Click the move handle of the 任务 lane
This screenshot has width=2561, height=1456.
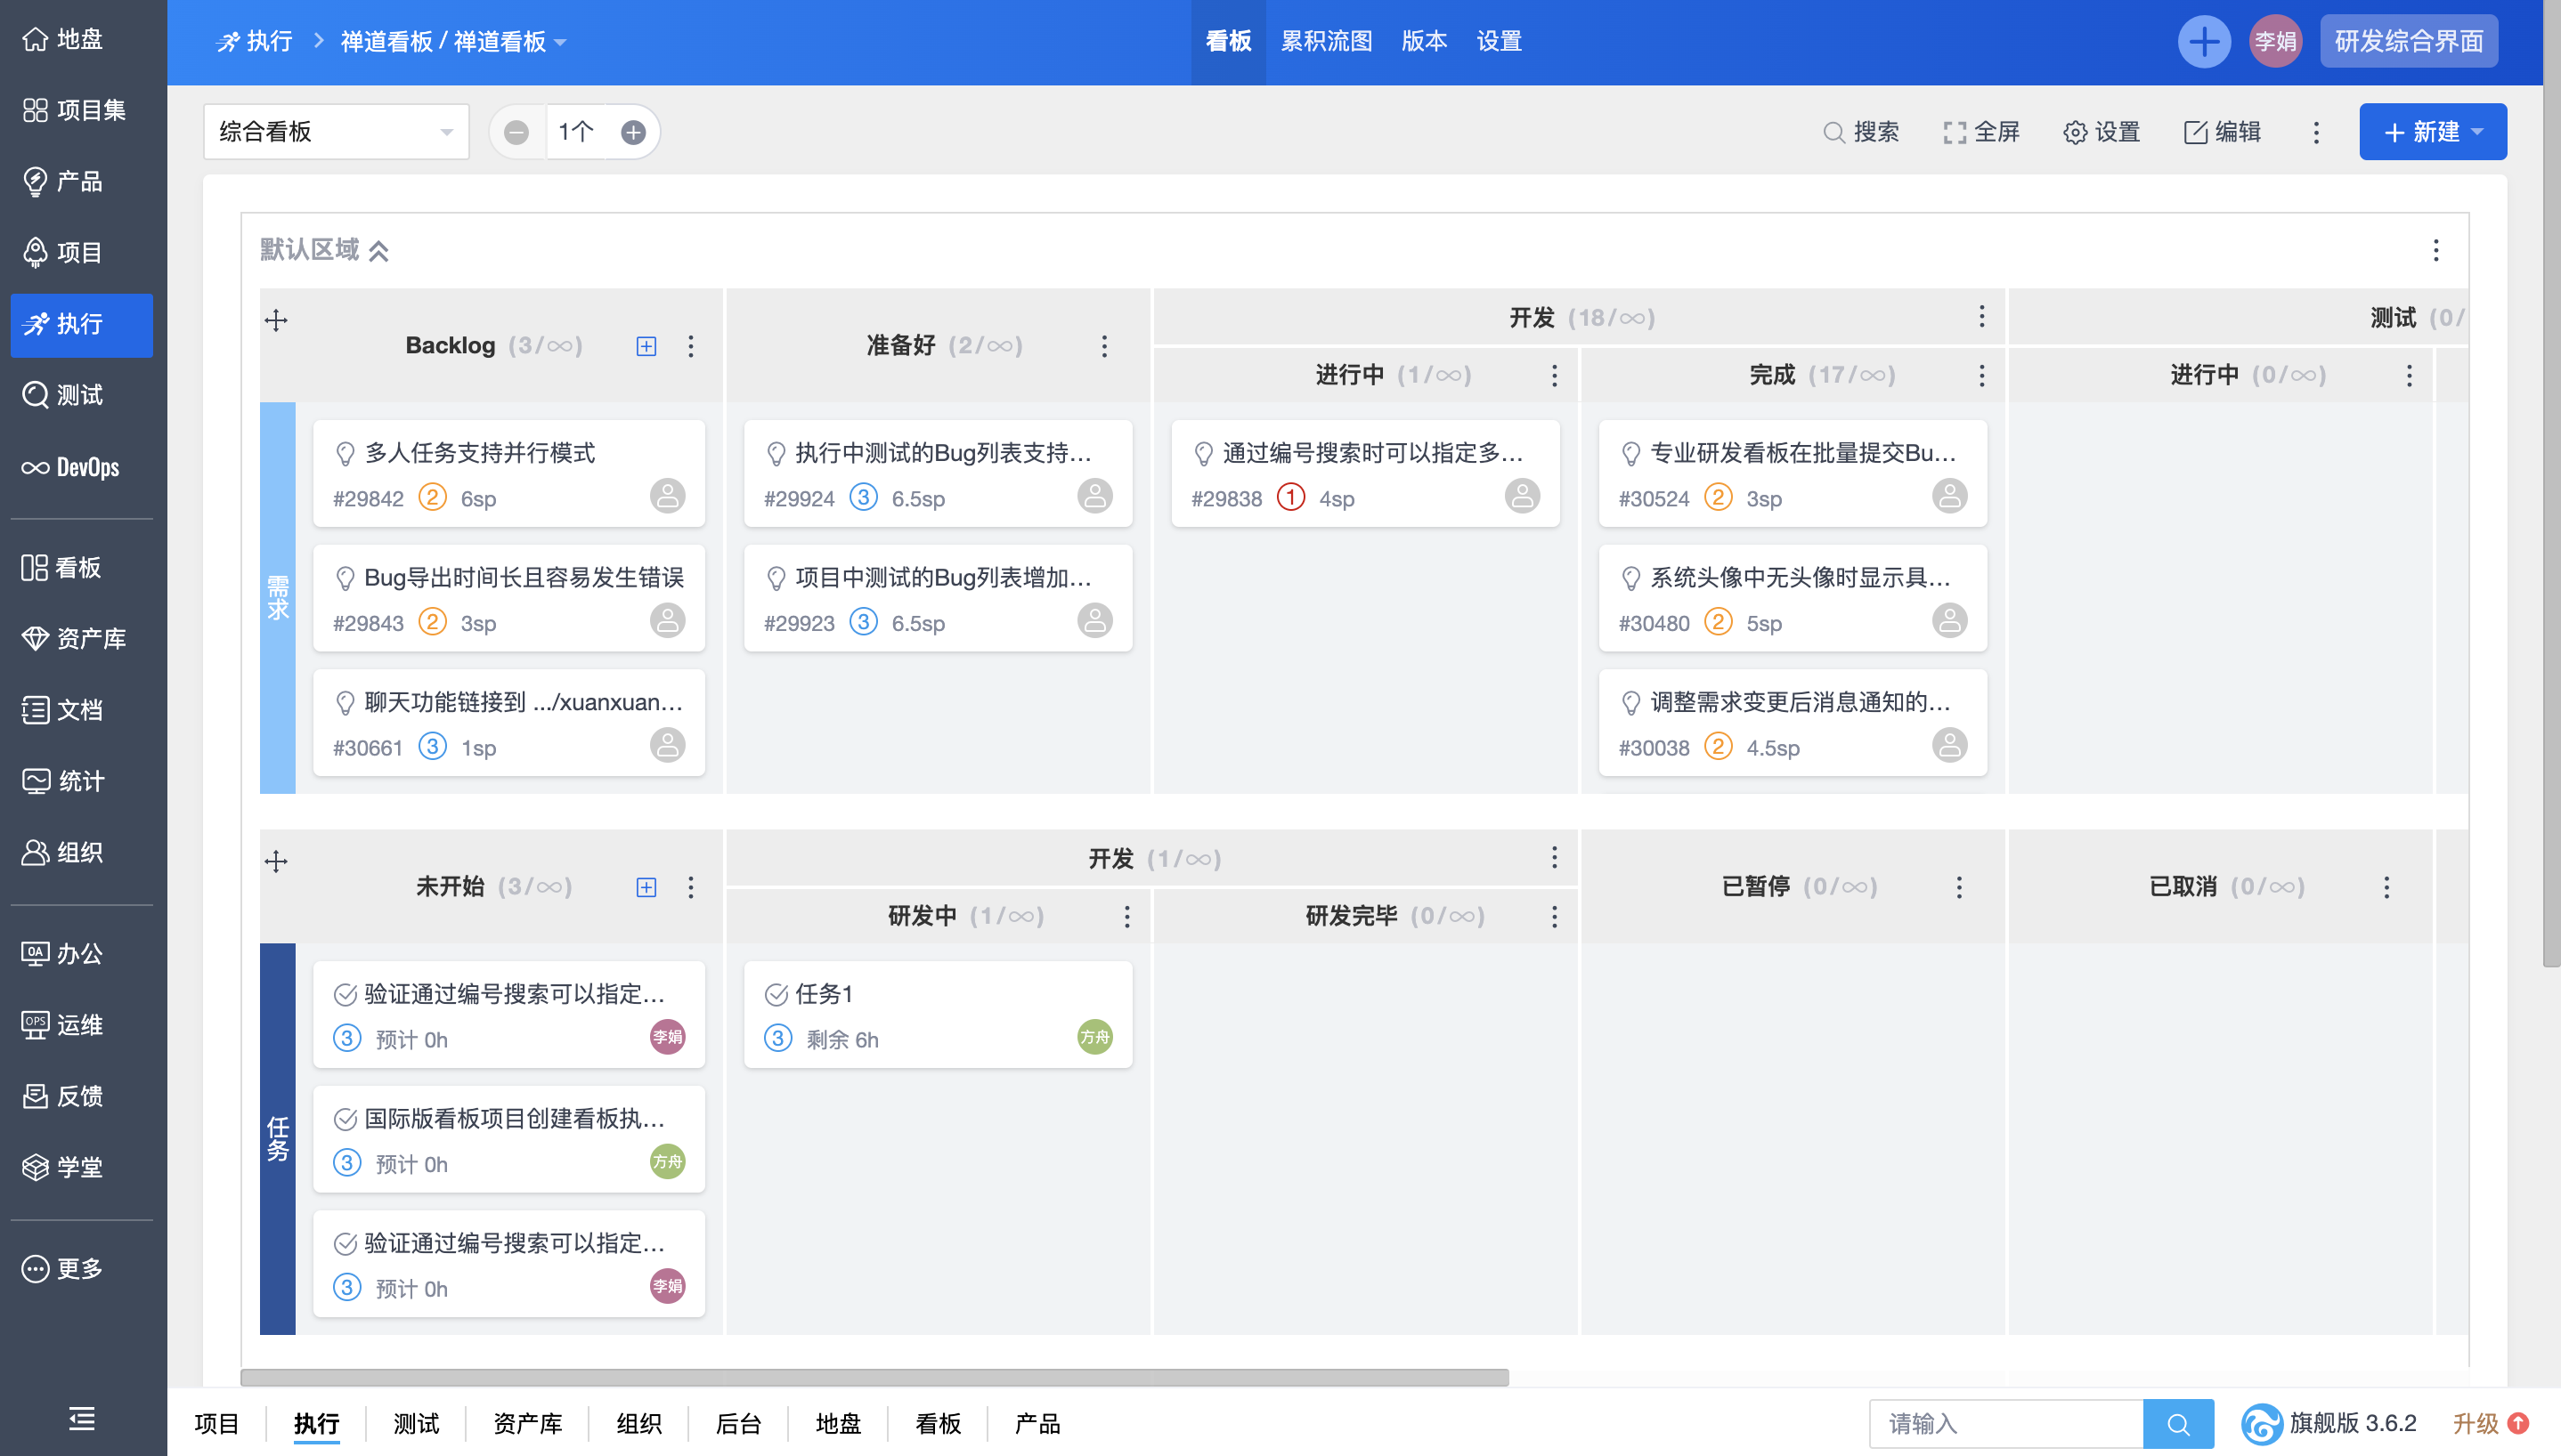point(276,861)
